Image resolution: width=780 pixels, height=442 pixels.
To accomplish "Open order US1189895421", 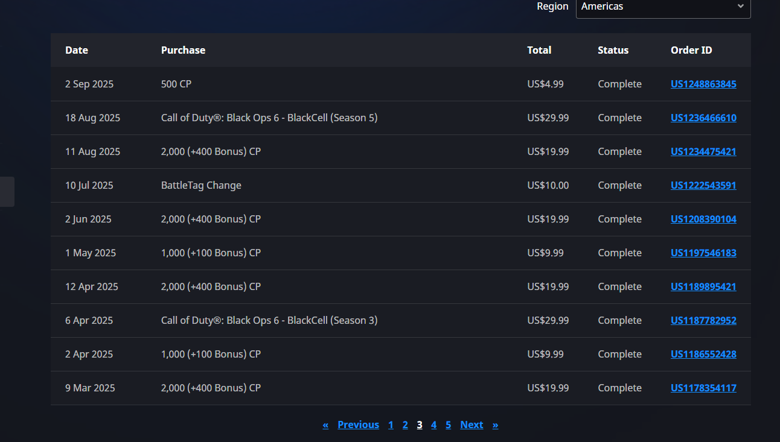I will click(x=703, y=286).
